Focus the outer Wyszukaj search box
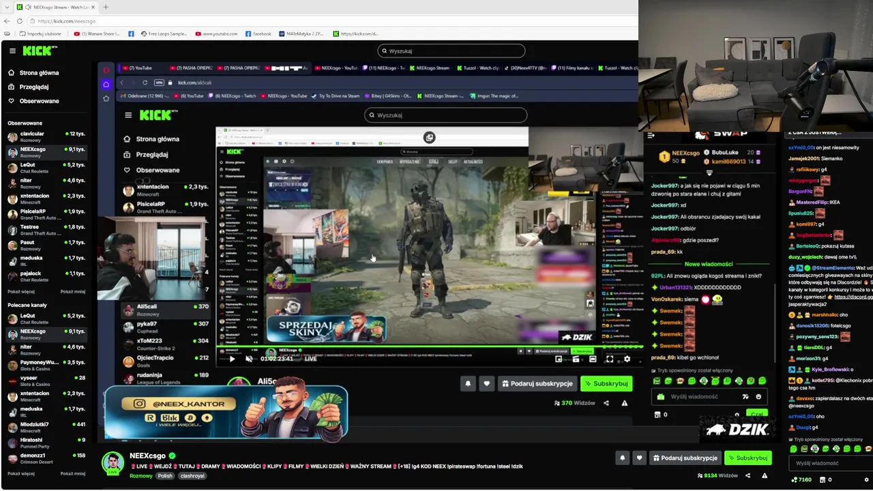 (452, 50)
